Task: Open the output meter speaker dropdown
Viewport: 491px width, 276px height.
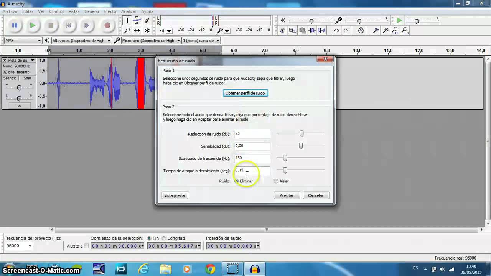Action: [x=170, y=31]
